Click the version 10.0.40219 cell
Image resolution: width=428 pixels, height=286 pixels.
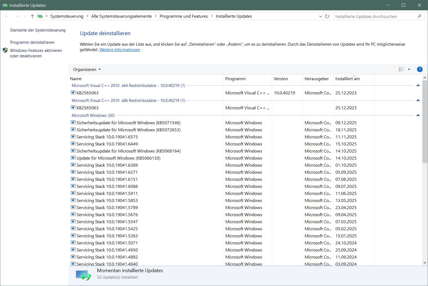[284, 93]
